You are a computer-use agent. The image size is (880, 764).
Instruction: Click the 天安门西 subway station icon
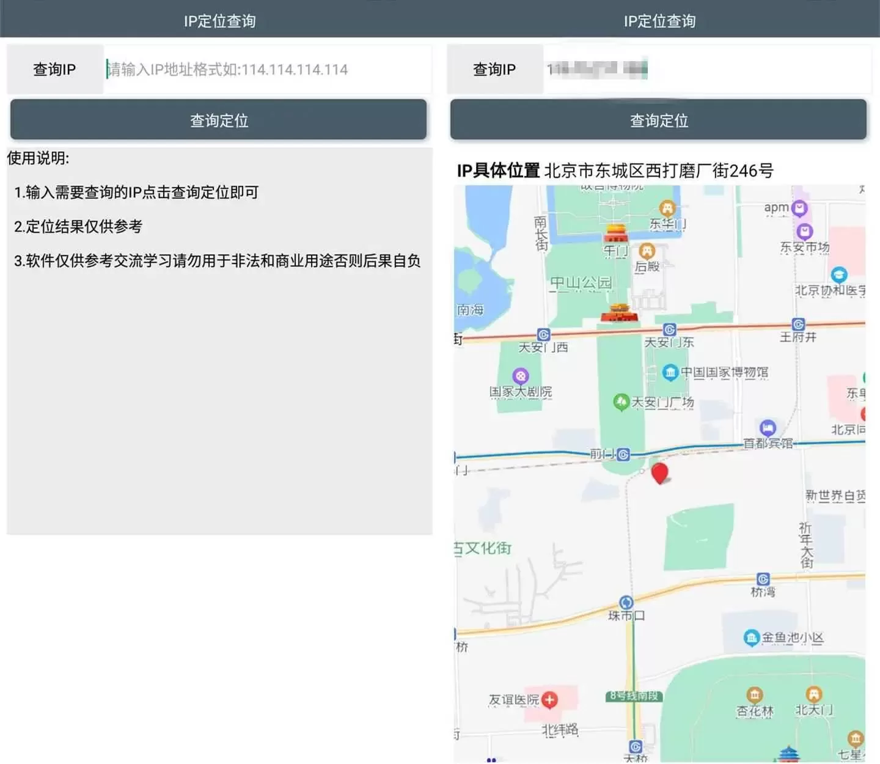tap(543, 334)
